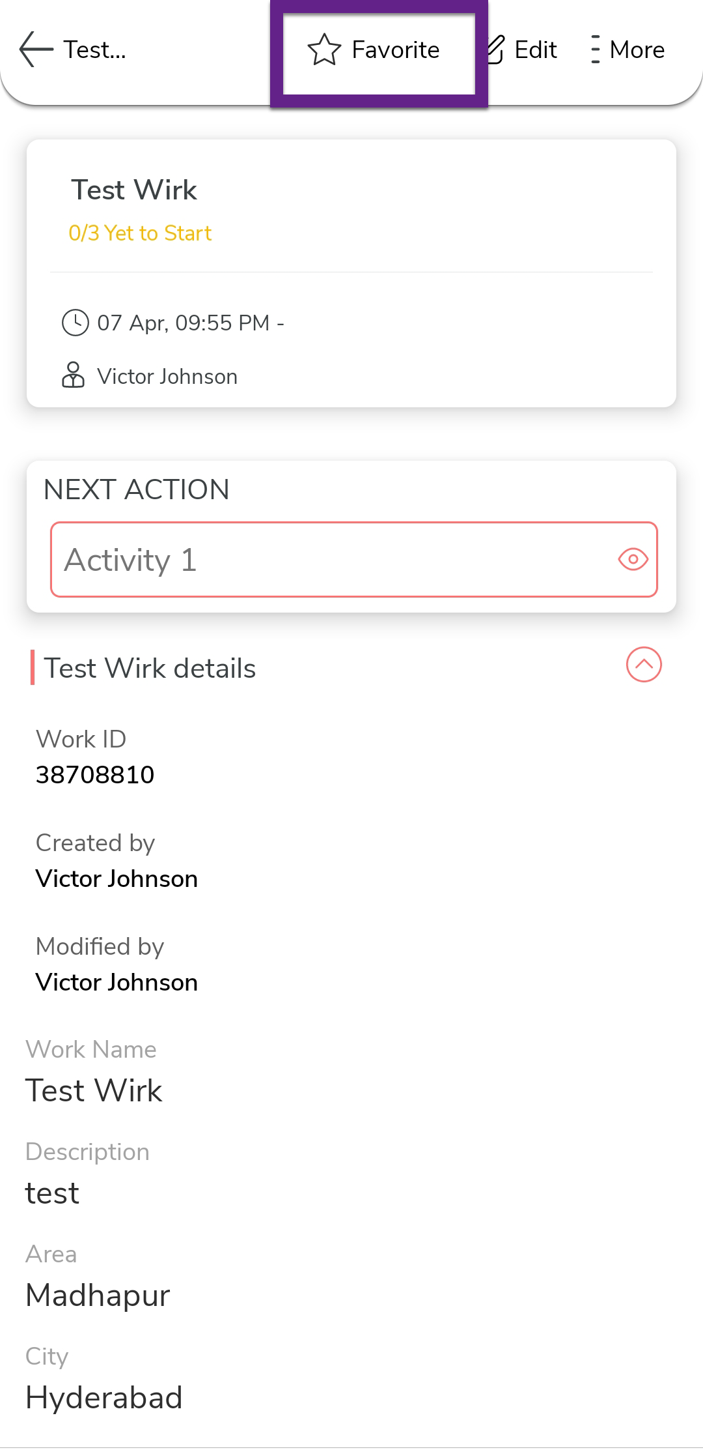Tap the truncated Test... header title
The image size is (703, 1450).
click(x=95, y=50)
